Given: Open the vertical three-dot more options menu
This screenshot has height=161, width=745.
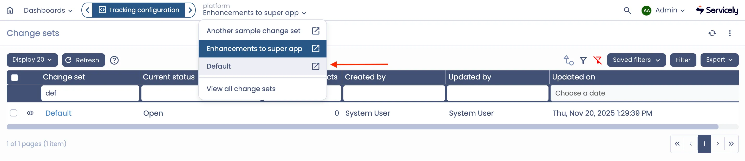Looking at the screenshot, I should tap(730, 33).
